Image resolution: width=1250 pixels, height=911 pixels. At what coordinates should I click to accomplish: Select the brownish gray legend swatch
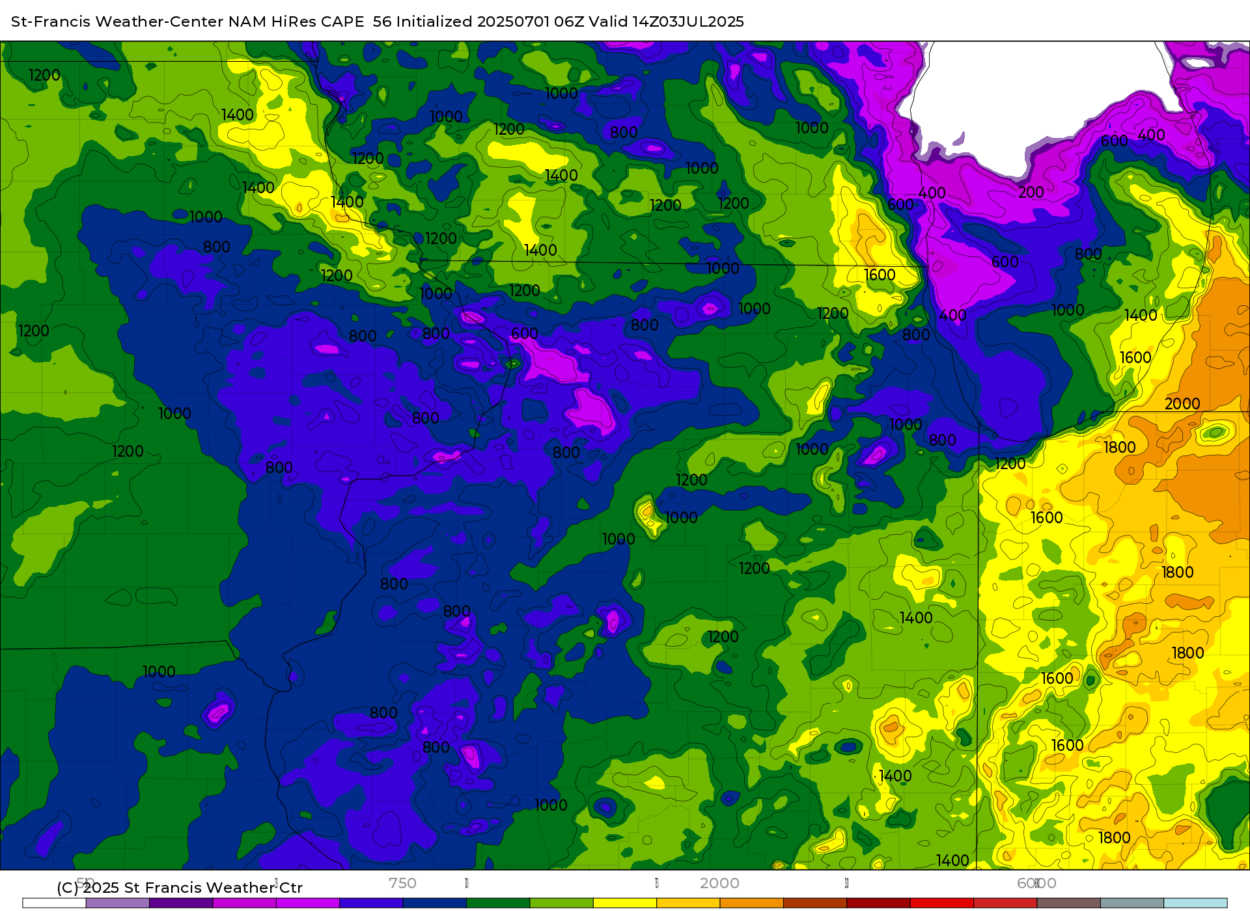point(1068,903)
